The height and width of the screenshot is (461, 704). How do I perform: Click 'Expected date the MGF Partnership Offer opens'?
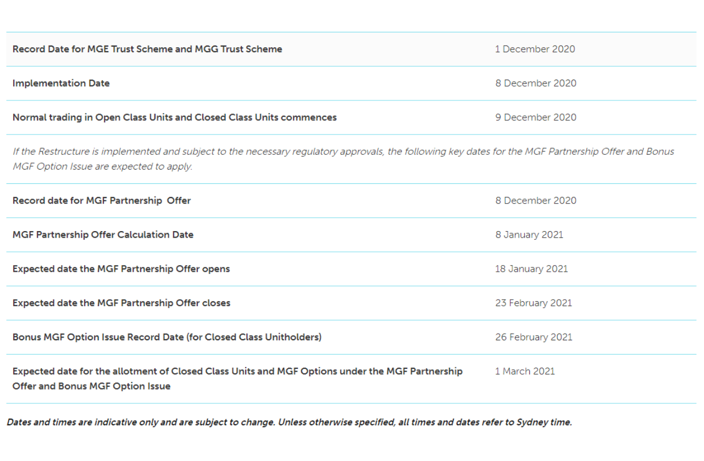[x=121, y=269]
